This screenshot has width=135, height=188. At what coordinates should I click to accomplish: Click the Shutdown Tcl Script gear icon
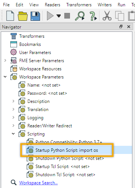(30, 175)
